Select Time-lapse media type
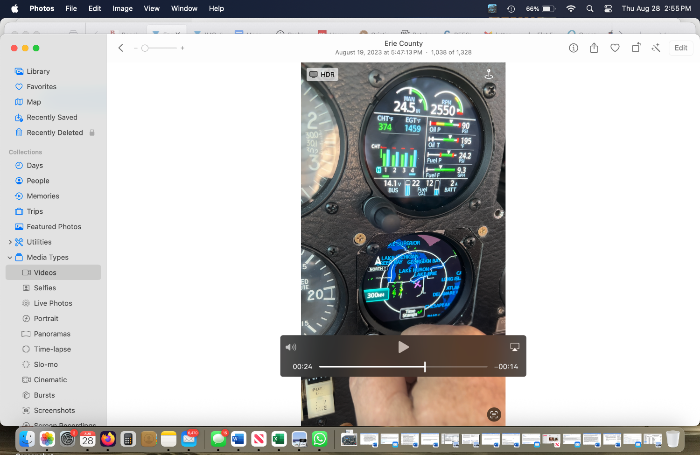This screenshot has width=700, height=455. pyautogui.click(x=53, y=349)
